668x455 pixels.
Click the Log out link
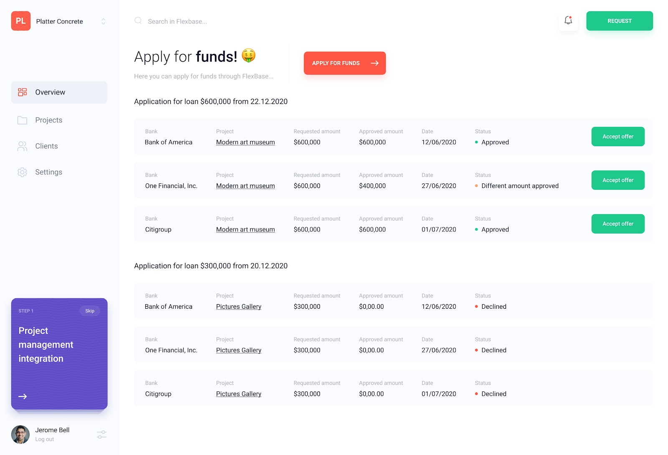(x=45, y=440)
